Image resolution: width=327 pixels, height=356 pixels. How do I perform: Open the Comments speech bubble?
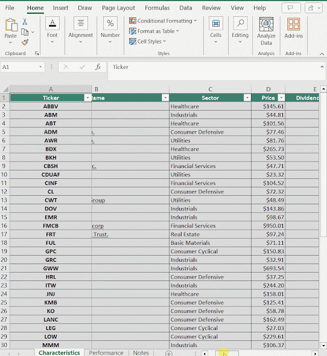(291, 8)
